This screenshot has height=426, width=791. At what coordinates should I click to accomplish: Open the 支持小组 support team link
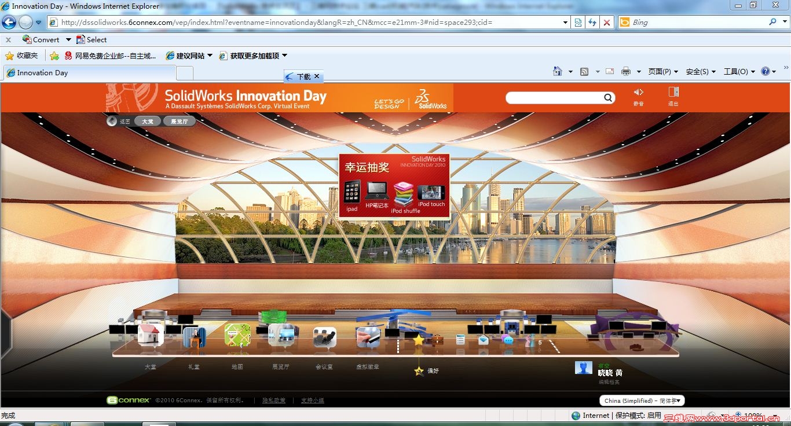click(313, 401)
